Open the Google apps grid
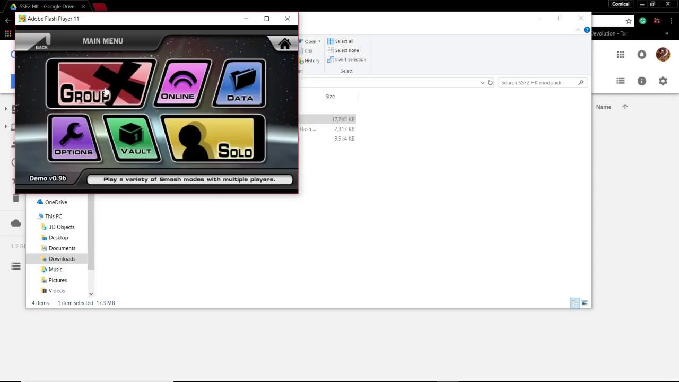This screenshot has width=679, height=382. [621, 54]
